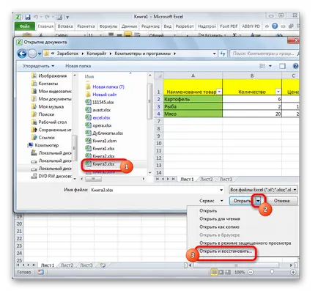
Task: Switch to the Главная ribbon tab
Action: click(45, 26)
